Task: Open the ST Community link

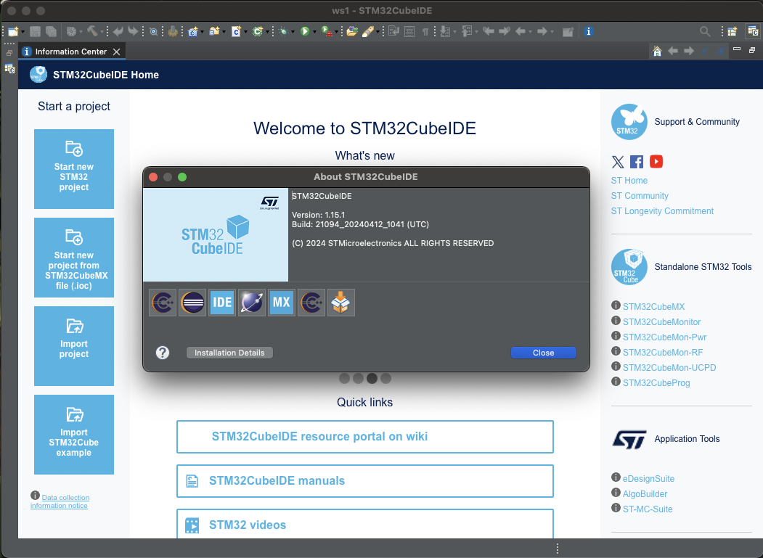Action: (x=640, y=196)
